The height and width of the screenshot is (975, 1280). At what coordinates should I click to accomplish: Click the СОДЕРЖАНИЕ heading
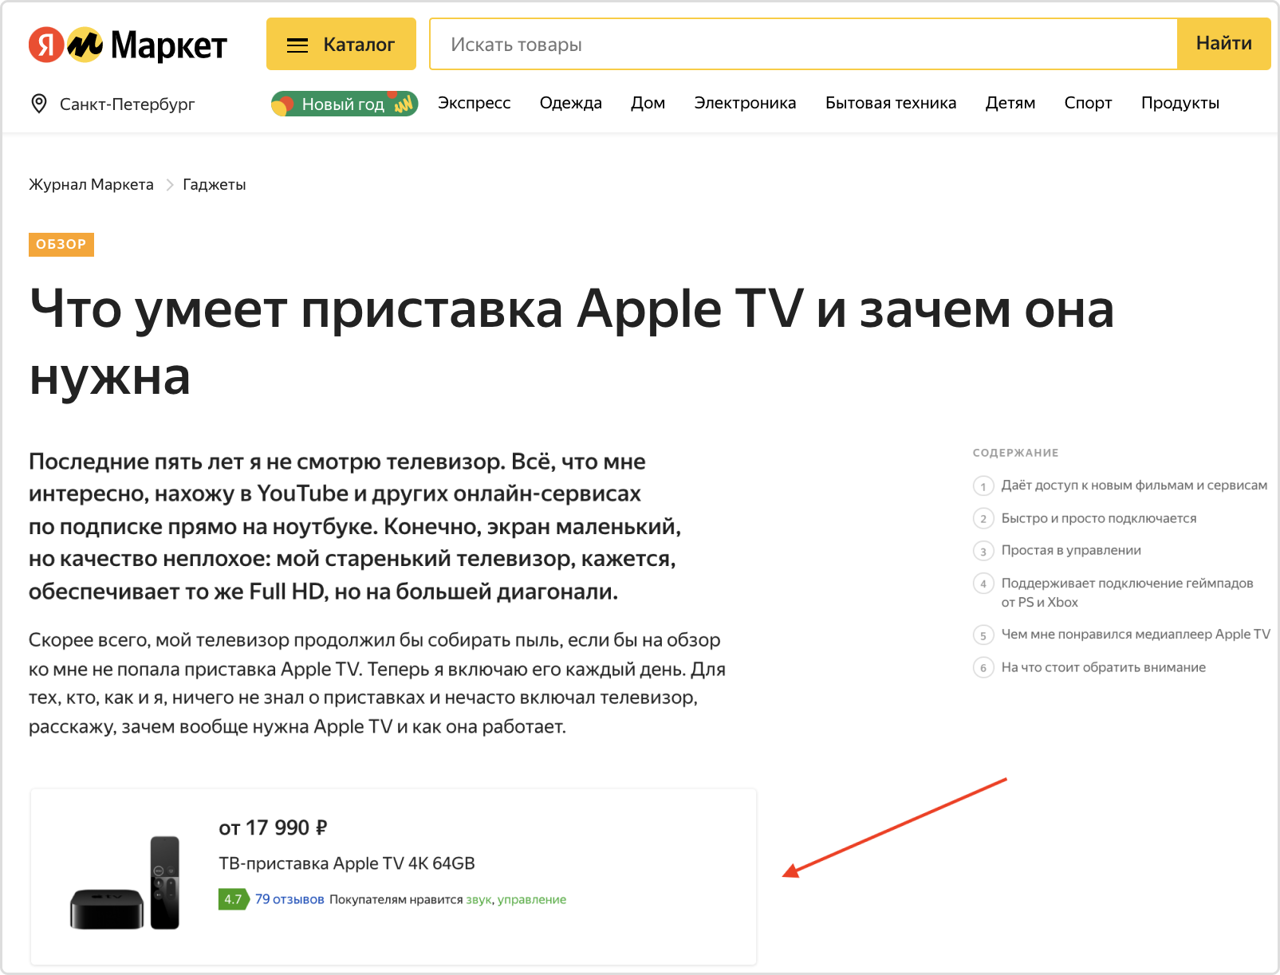pos(1015,453)
